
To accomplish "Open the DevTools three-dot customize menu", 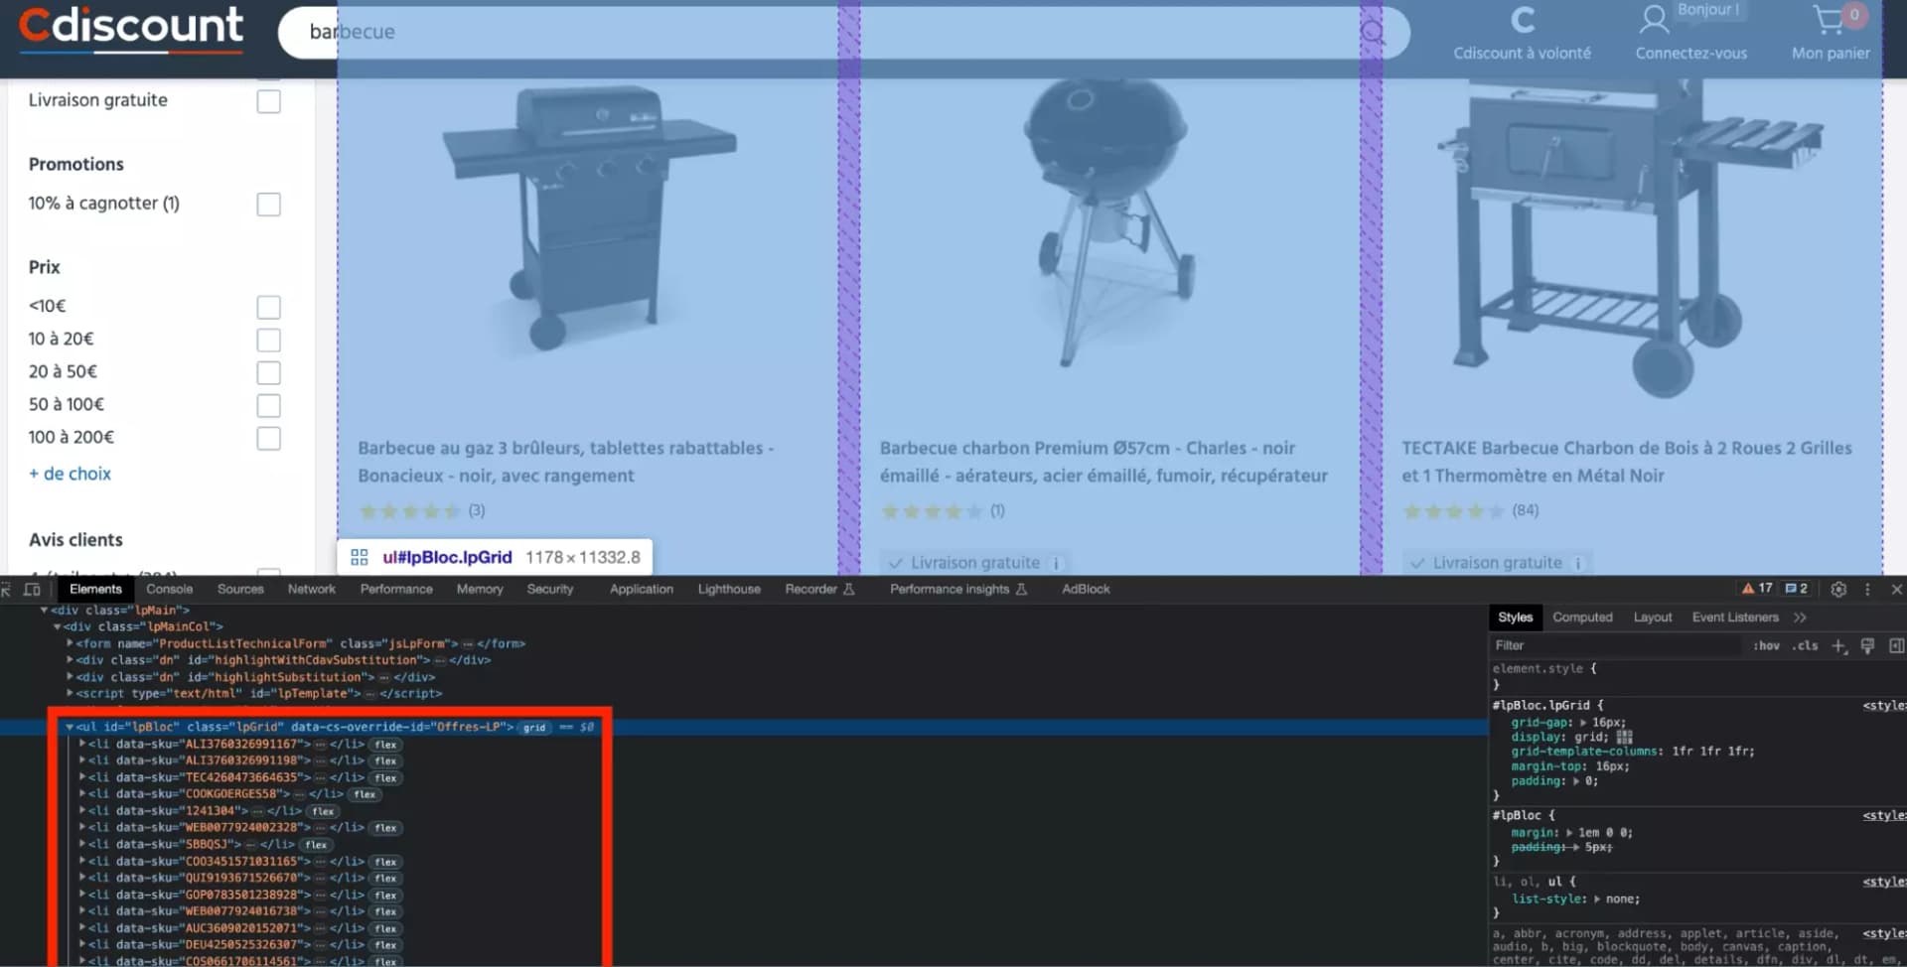I will [x=1866, y=589].
